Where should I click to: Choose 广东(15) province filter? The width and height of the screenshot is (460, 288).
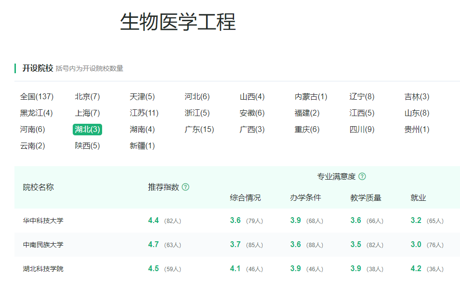tap(199, 130)
